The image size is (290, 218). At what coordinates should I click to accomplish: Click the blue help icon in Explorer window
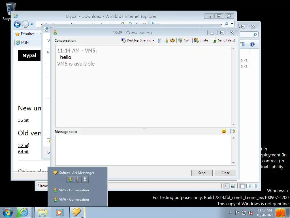[x=252, y=44]
